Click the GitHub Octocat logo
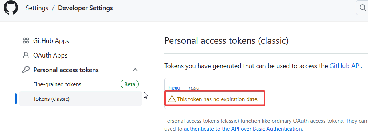Image resolution: width=368 pixels, height=138 pixels. pos(11,8)
